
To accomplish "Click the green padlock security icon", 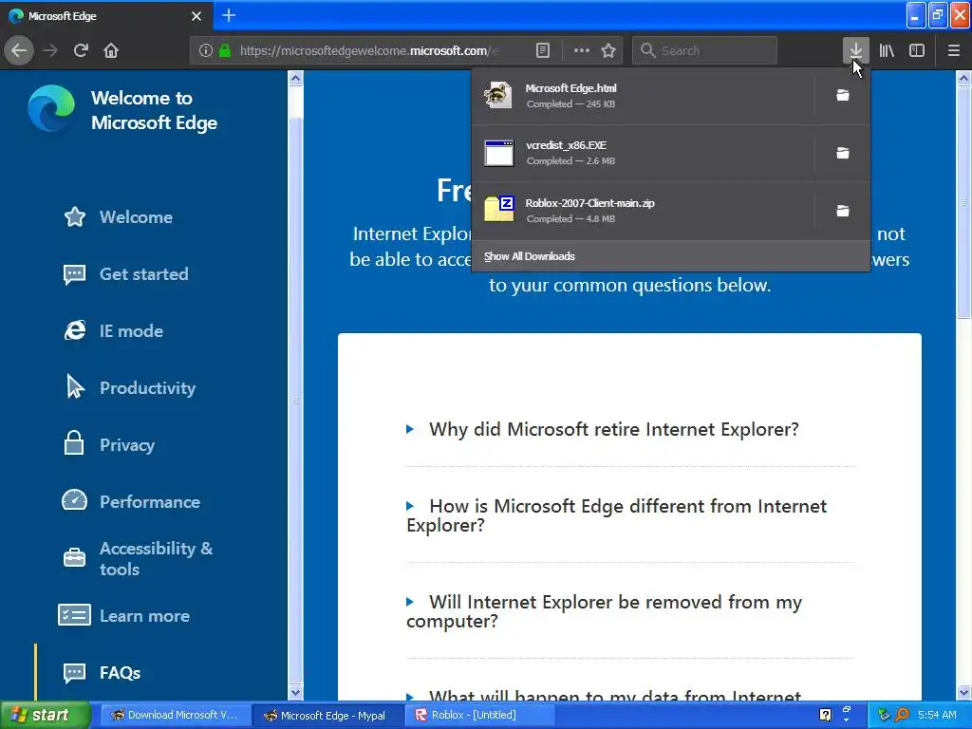I will point(225,50).
